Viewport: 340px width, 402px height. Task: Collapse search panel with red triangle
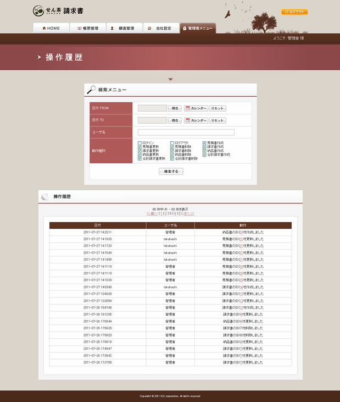tap(170, 80)
